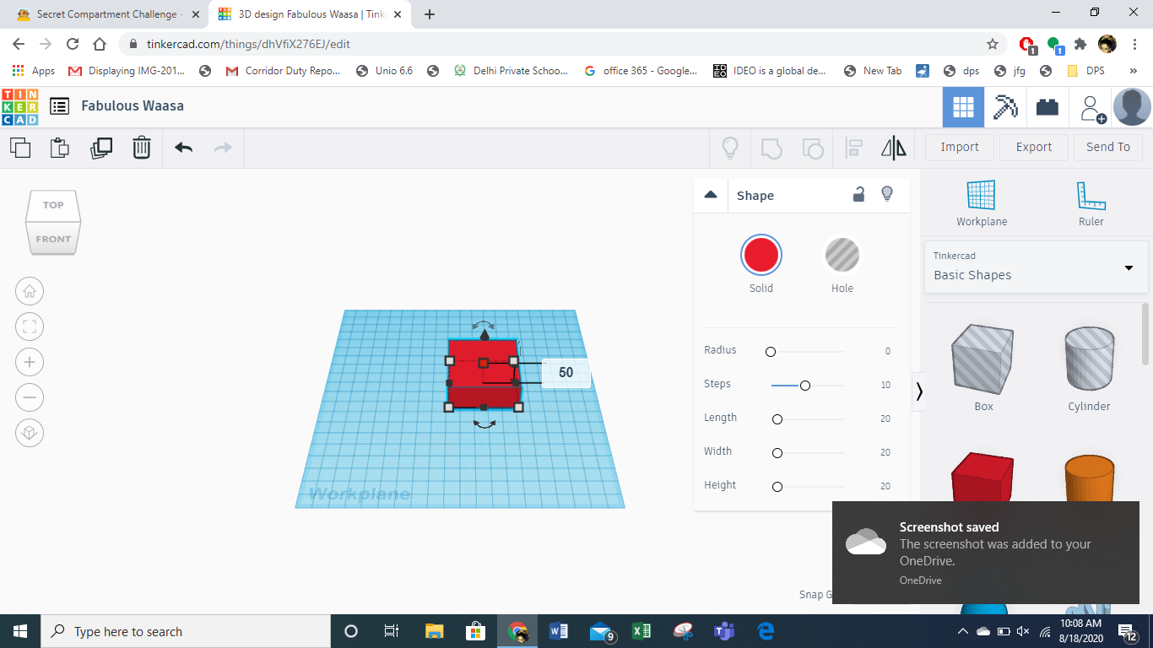Image resolution: width=1153 pixels, height=648 pixels.
Task: Zoom out with the minus button
Action: 30,397
